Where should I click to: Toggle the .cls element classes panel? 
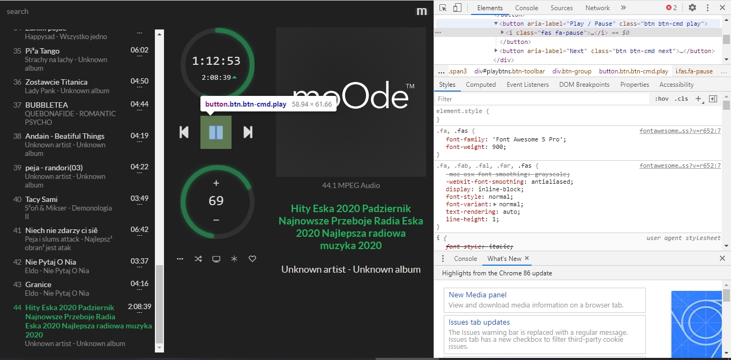coord(681,99)
